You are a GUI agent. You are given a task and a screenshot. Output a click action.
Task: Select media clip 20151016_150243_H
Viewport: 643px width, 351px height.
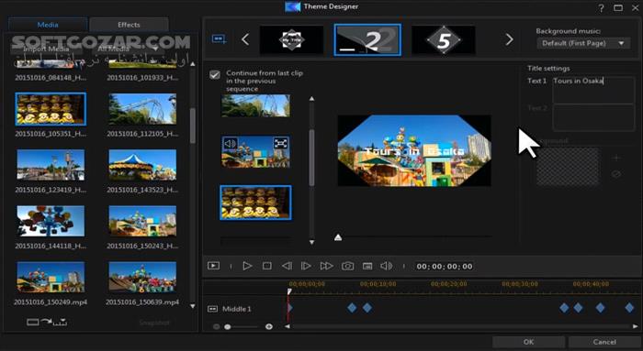[x=142, y=221]
